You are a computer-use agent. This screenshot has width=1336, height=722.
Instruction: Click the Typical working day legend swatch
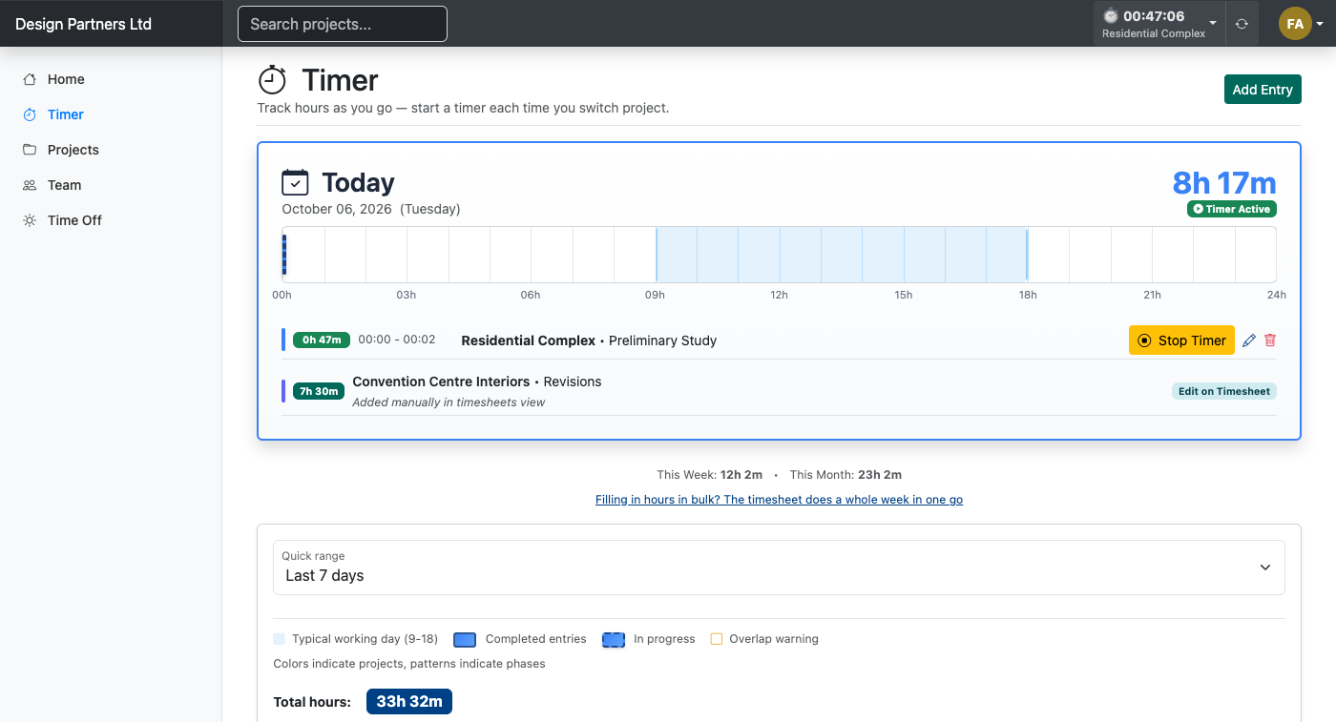click(x=280, y=639)
